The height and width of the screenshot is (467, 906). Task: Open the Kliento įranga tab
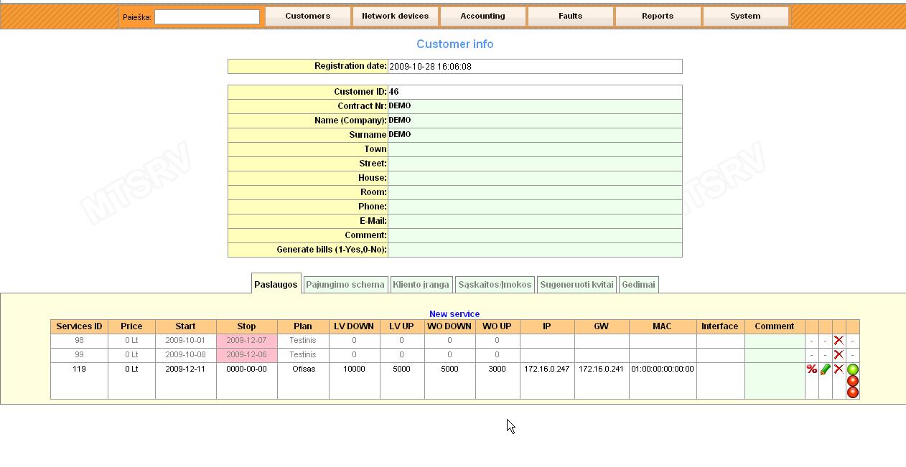pos(422,284)
